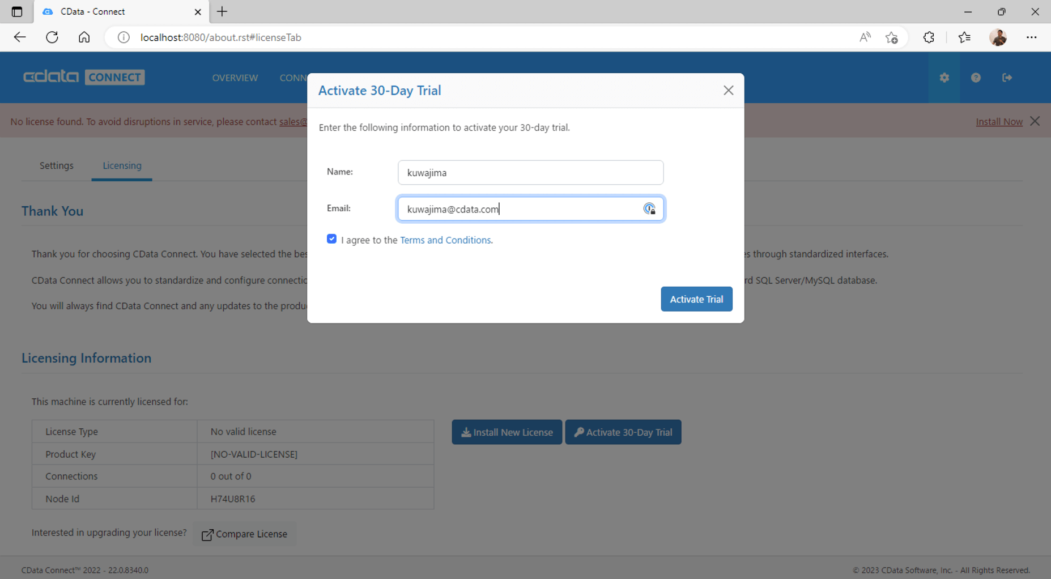The width and height of the screenshot is (1051, 579).
Task: Click the logout icon in header
Action: (x=1007, y=78)
